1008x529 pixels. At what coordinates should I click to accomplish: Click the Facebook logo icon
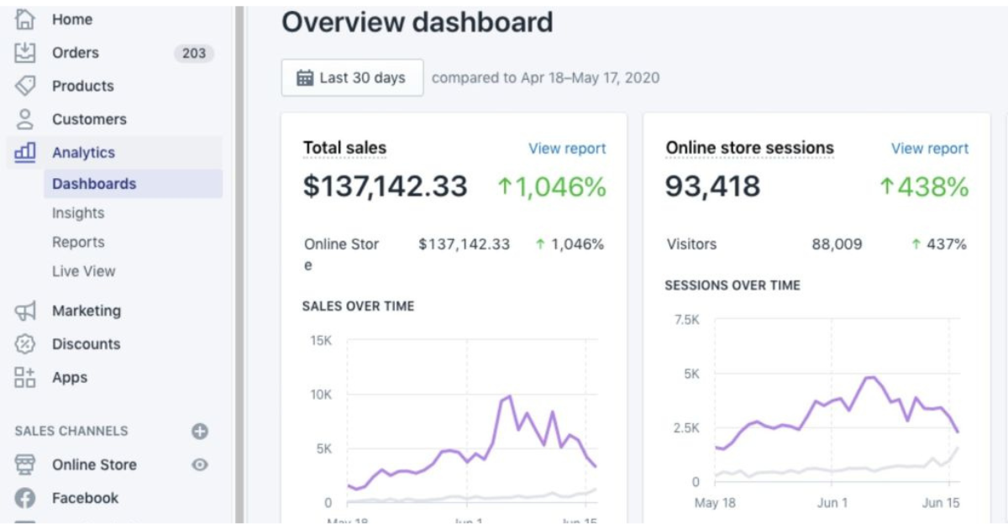25,498
